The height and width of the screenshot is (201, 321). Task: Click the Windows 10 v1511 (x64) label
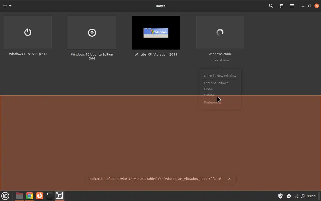[28, 54]
